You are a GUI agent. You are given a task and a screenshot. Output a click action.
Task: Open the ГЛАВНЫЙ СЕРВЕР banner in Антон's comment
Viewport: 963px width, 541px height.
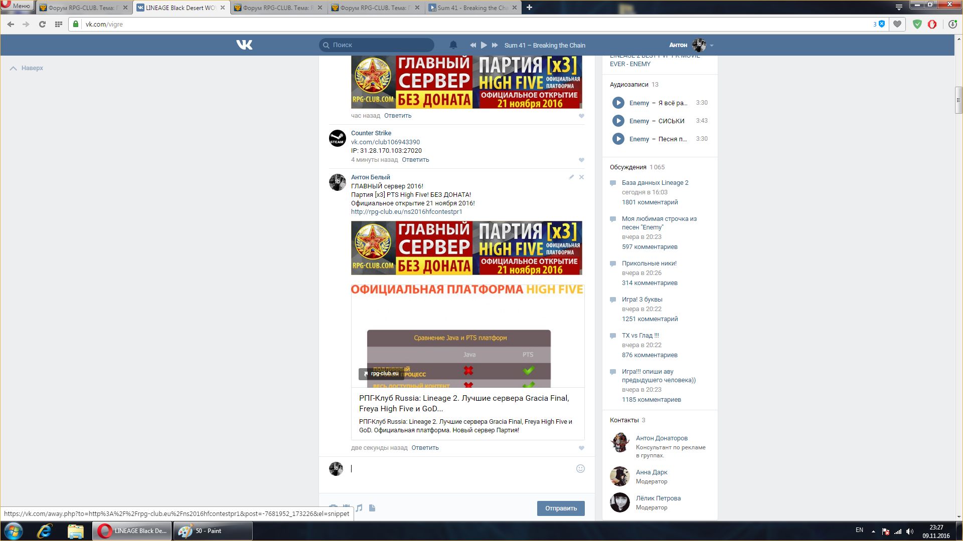(466, 248)
